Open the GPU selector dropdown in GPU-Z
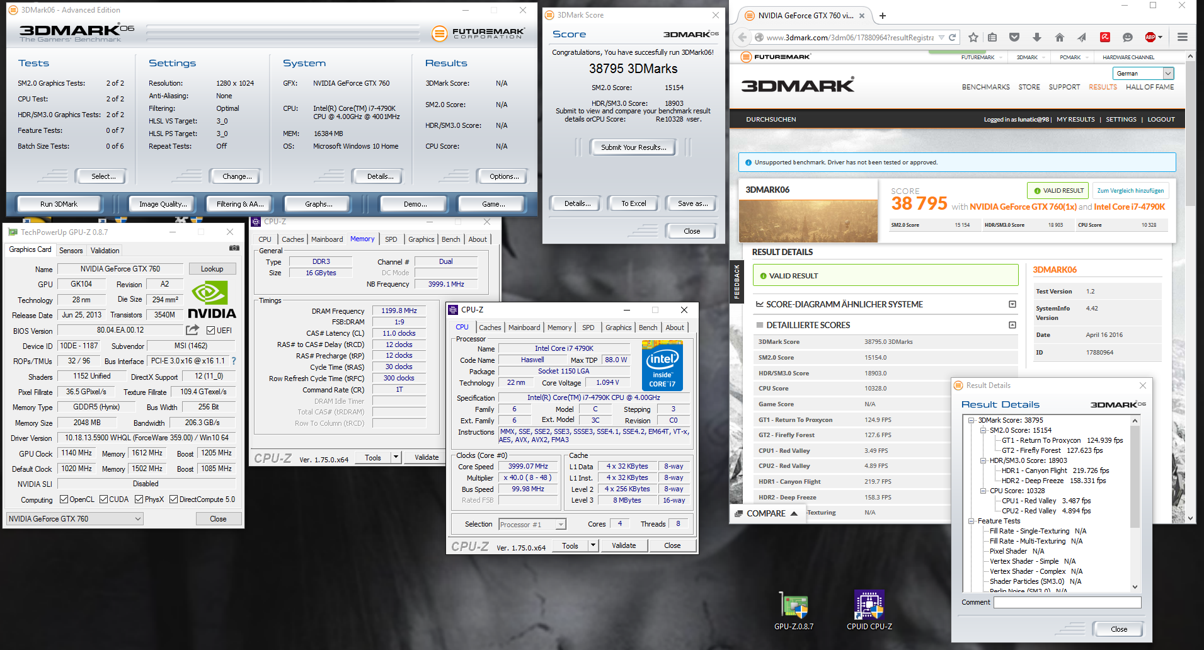The height and width of the screenshot is (650, 1204). pos(75,519)
